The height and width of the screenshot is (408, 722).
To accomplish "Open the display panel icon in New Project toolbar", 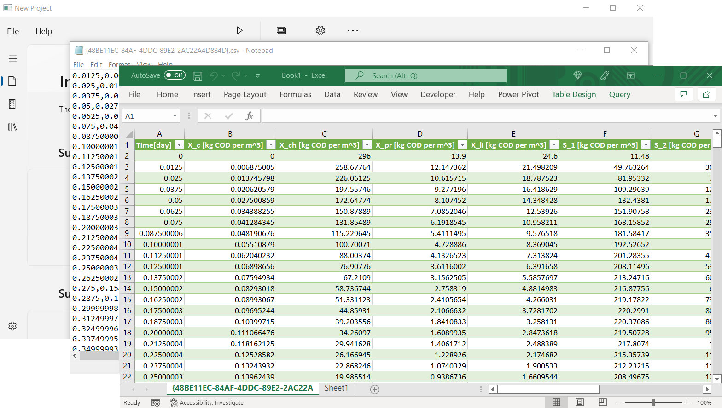I will pyautogui.click(x=281, y=30).
